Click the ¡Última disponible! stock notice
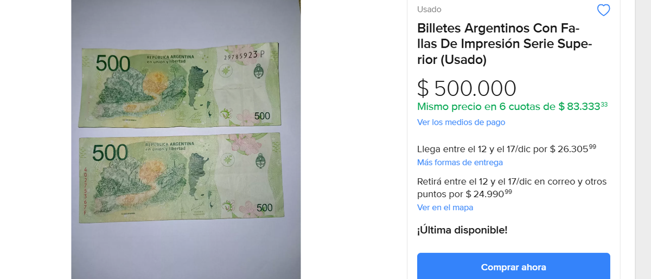Viewport: 651px width, 279px height. [x=462, y=230]
